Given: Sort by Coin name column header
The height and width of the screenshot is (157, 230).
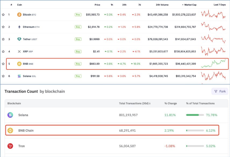Looking at the screenshot, I should point(20,5).
